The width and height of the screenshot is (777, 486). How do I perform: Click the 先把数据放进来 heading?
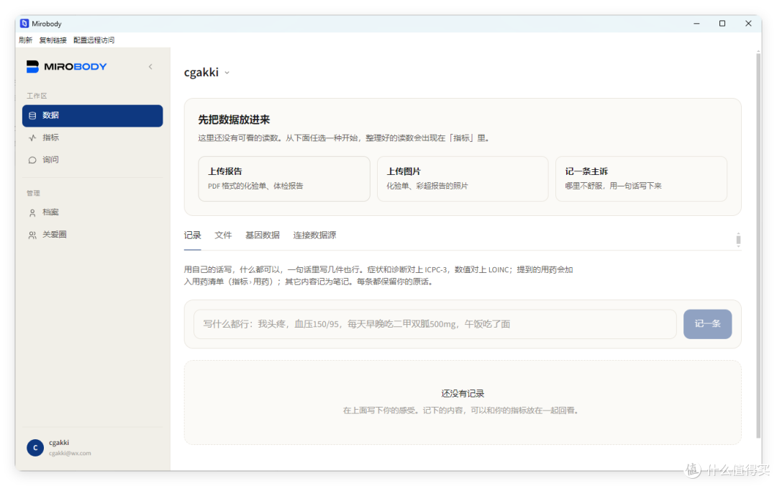(234, 120)
